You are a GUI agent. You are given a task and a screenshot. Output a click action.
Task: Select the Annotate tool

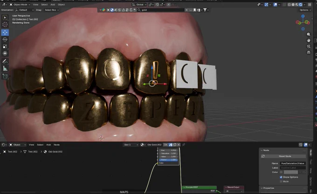tap(5, 61)
